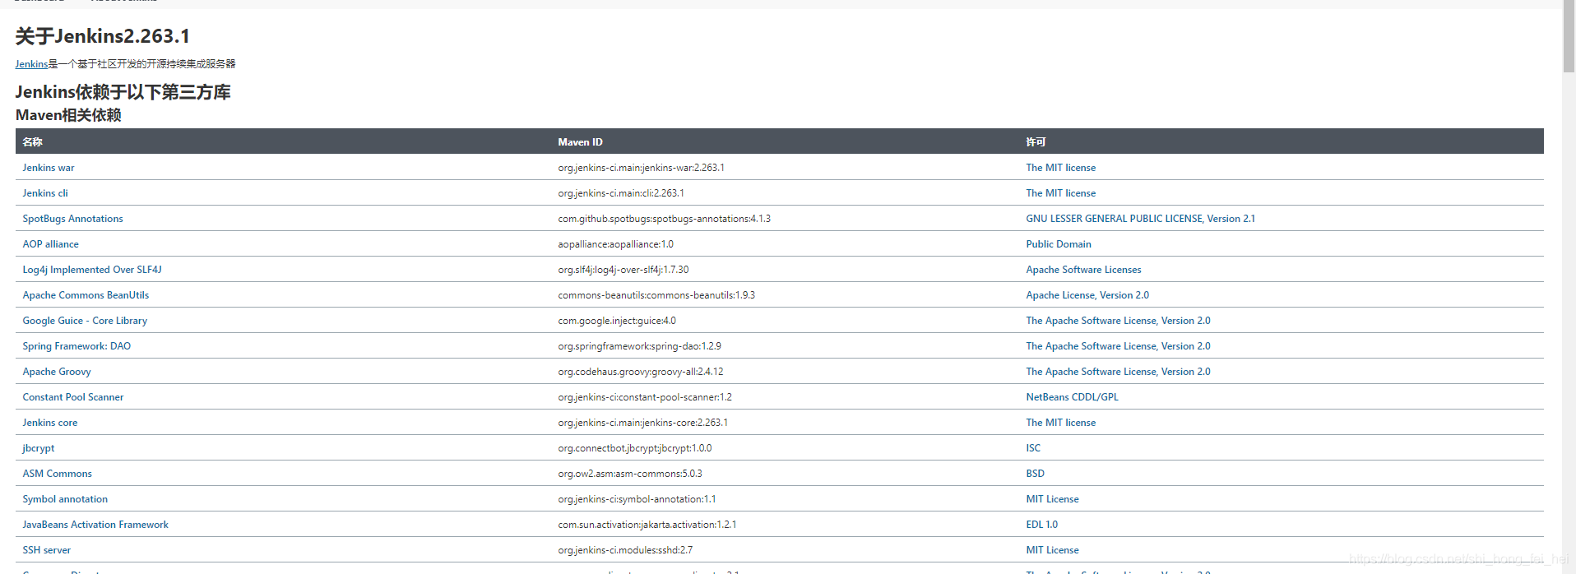Click Maven ID org.jenkins-ci.main:cli:2.263.1
This screenshot has height=574, width=1576.
click(621, 193)
